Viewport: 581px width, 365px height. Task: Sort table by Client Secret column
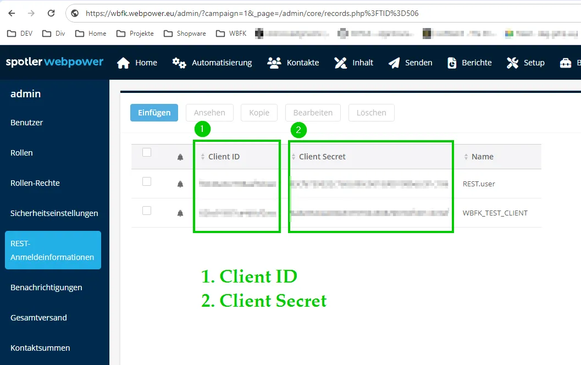[319, 157]
